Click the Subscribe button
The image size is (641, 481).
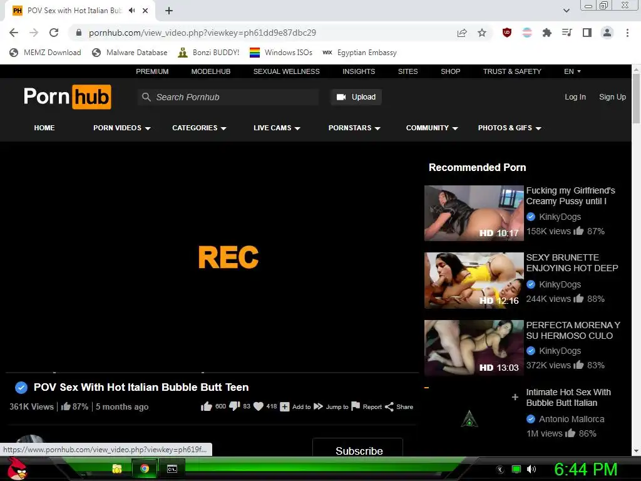[x=357, y=447]
